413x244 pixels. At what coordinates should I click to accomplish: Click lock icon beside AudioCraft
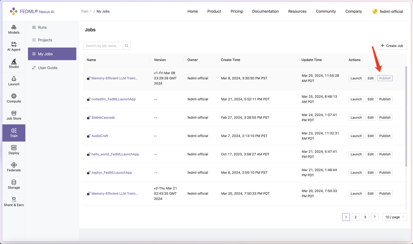tap(88, 136)
